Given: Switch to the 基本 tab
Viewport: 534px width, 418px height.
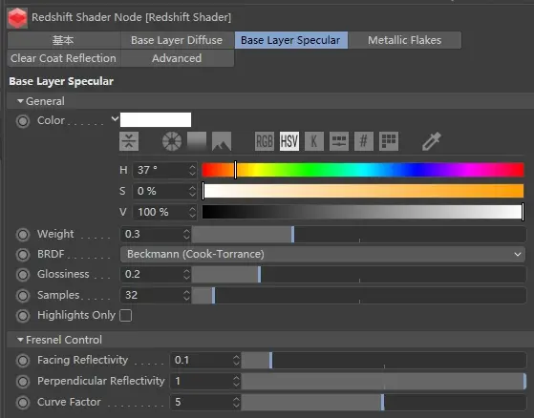Looking at the screenshot, I should pyautogui.click(x=64, y=40).
